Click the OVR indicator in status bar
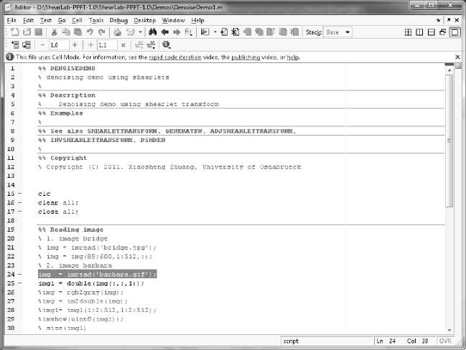The width and height of the screenshot is (466, 350). (x=445, y=341)
